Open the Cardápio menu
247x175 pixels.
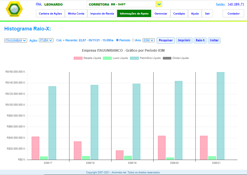pyautogui.click(x=179, y=13)
